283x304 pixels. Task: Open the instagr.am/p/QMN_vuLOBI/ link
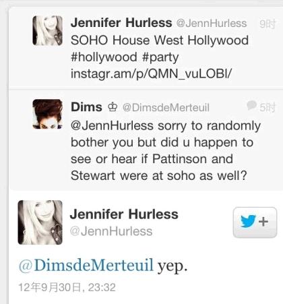click(x=151, y=73)
